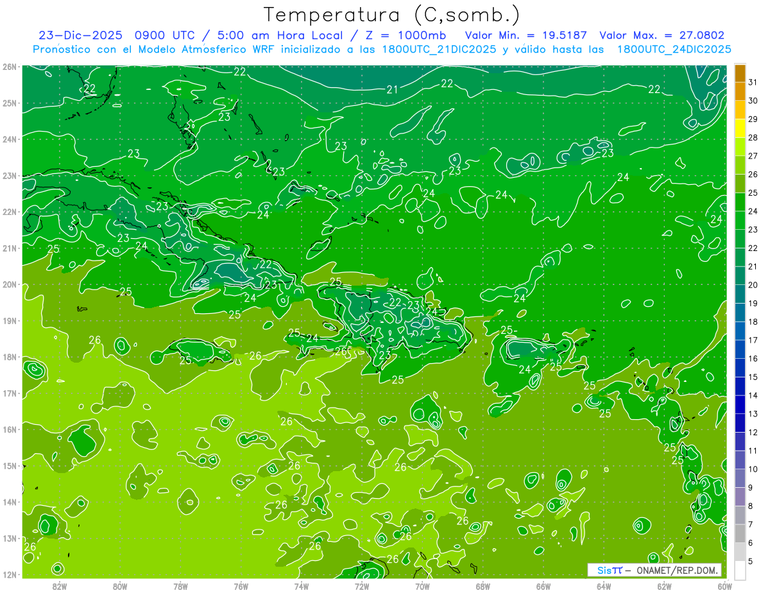Click the "18" label on the color scale
Image resolution: width=770 pixels, height=595 pixels.
coord(753,322)
